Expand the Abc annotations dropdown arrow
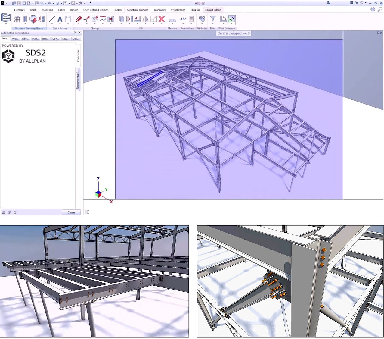384x339 pixels. click(183, 24)
